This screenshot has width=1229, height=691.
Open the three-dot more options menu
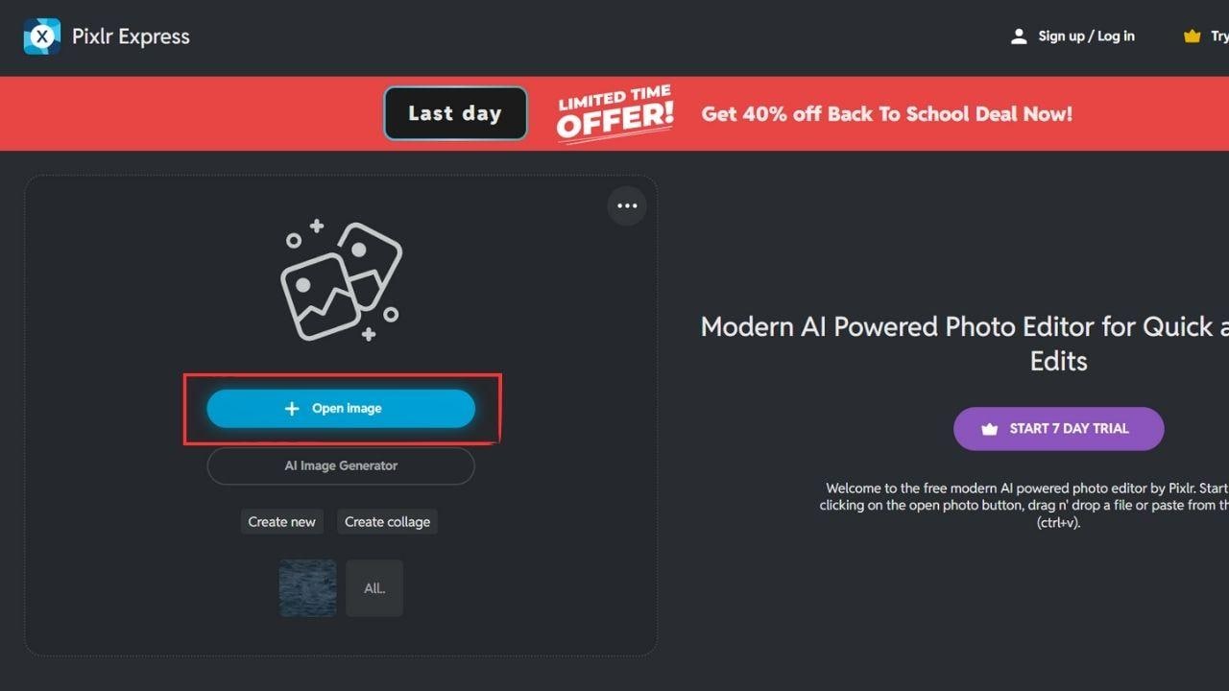[x=627, y=205]
